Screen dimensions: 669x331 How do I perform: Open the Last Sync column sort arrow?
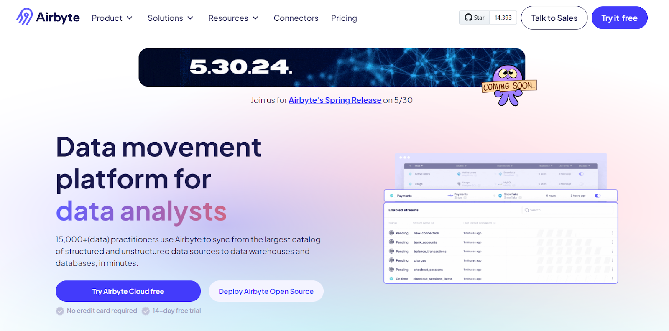tap(571, 166)
